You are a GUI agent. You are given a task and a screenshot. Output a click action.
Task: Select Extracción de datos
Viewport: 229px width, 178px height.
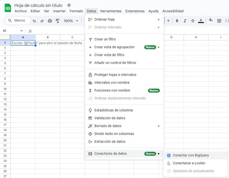coord(124,142)
